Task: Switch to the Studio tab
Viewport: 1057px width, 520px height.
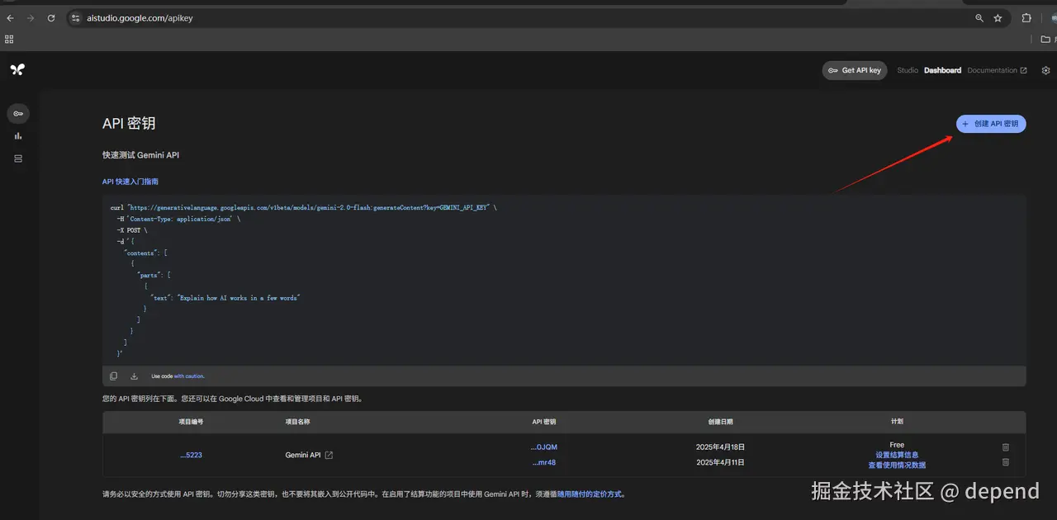Action: pos(908,70)
